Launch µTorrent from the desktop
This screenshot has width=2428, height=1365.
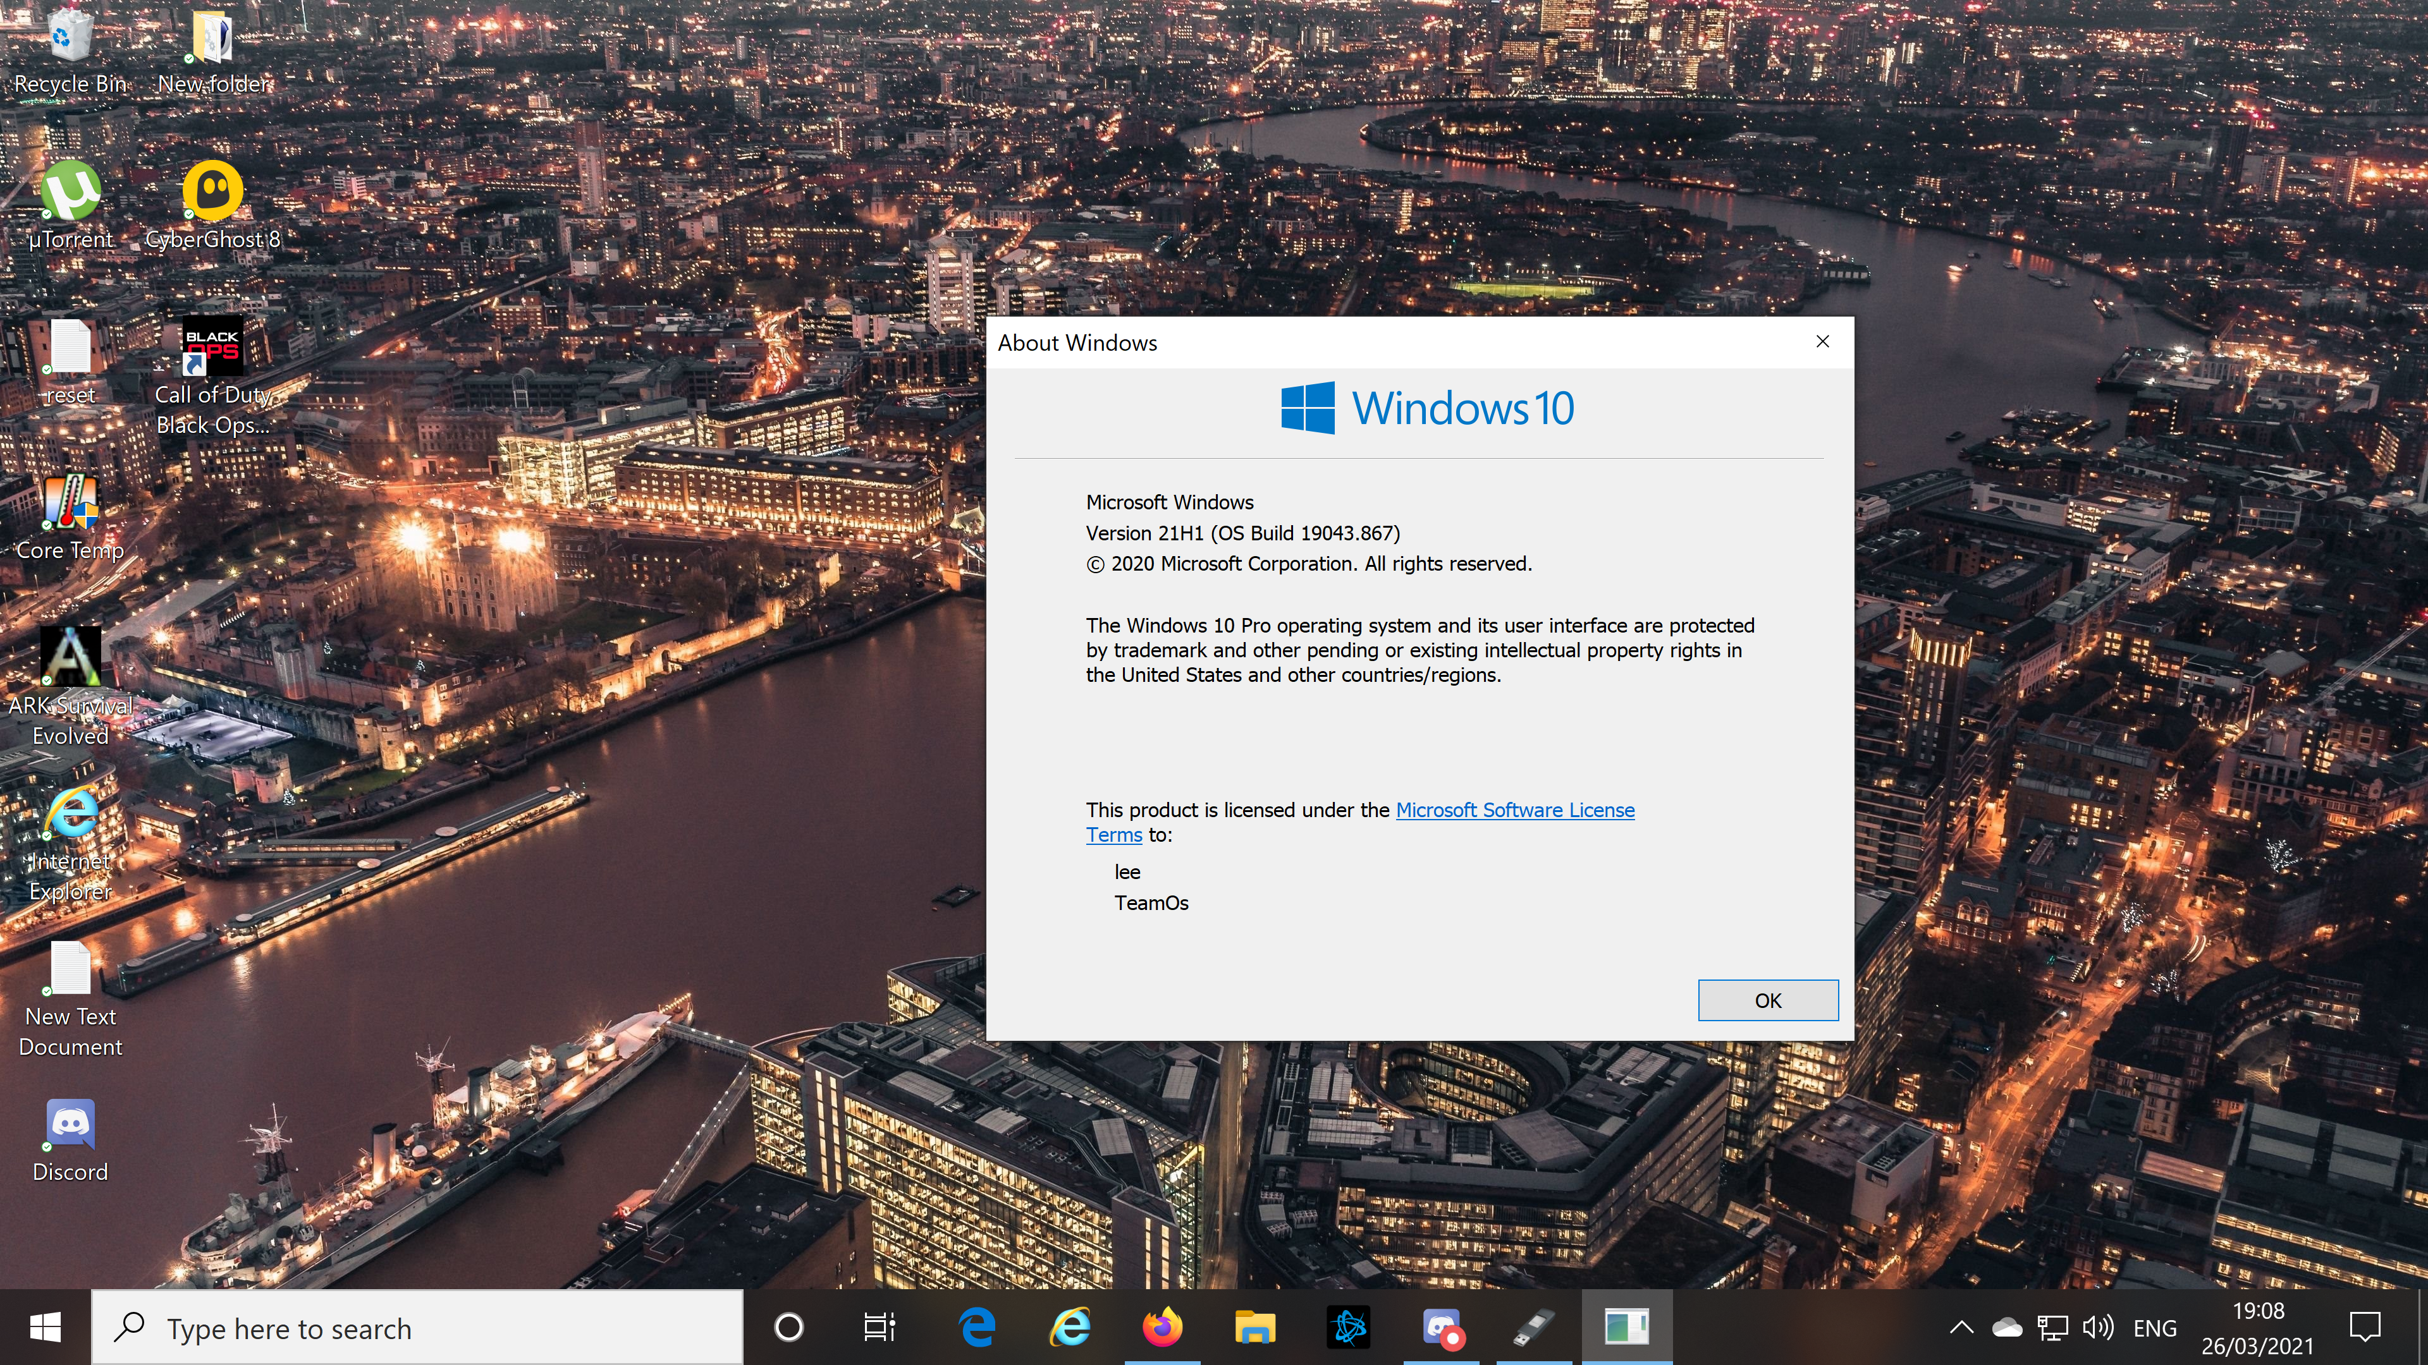(70, 206)
